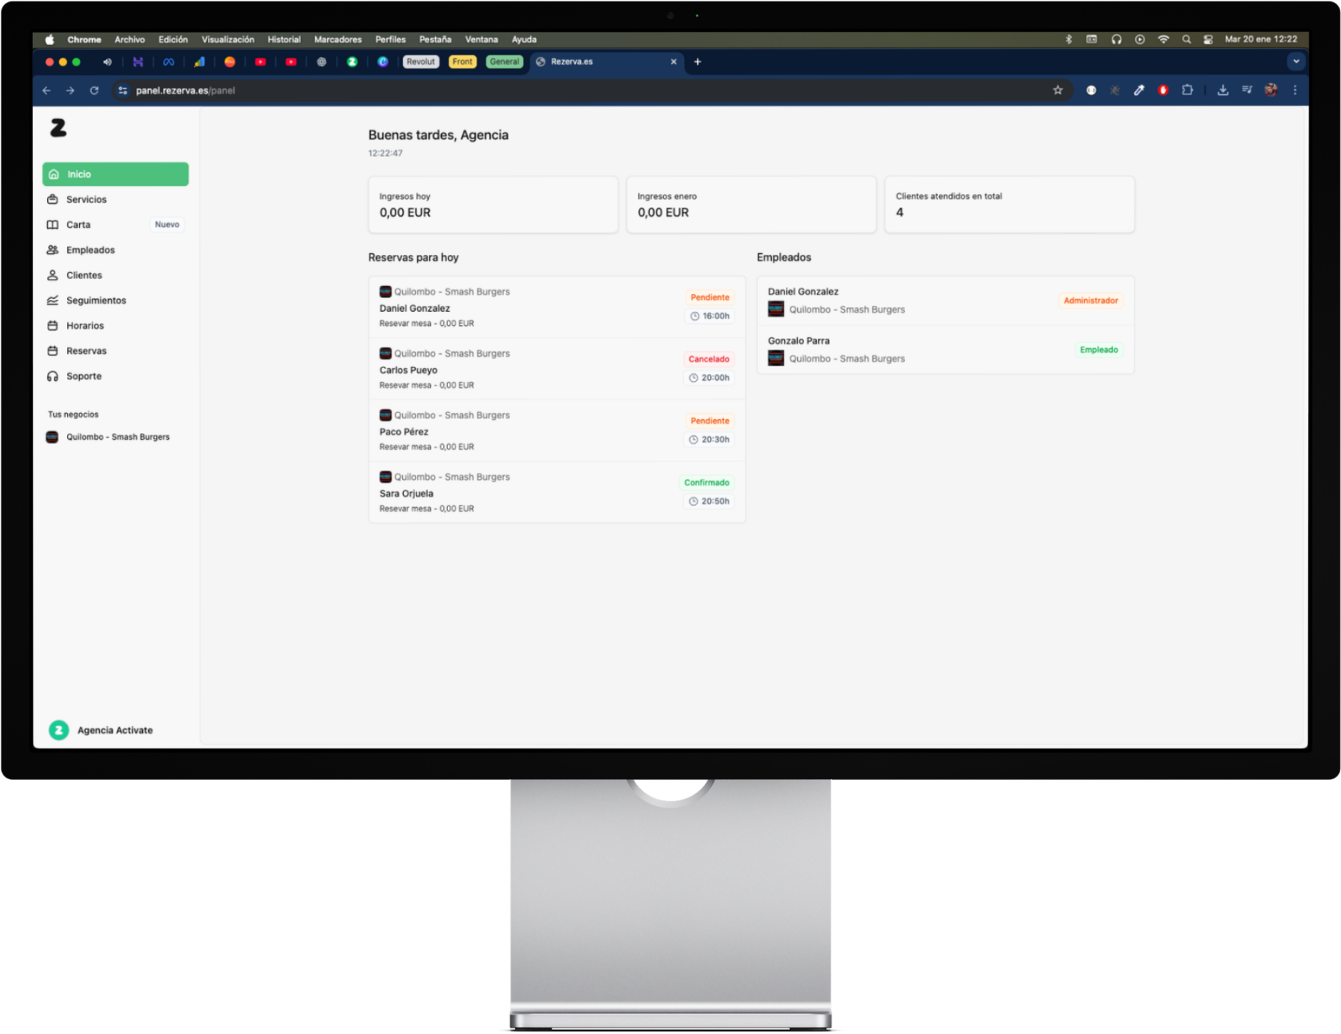Open the Seguimientos chart icon
This screenshot has height=1034, width=1341.
(x=53, y=300)
